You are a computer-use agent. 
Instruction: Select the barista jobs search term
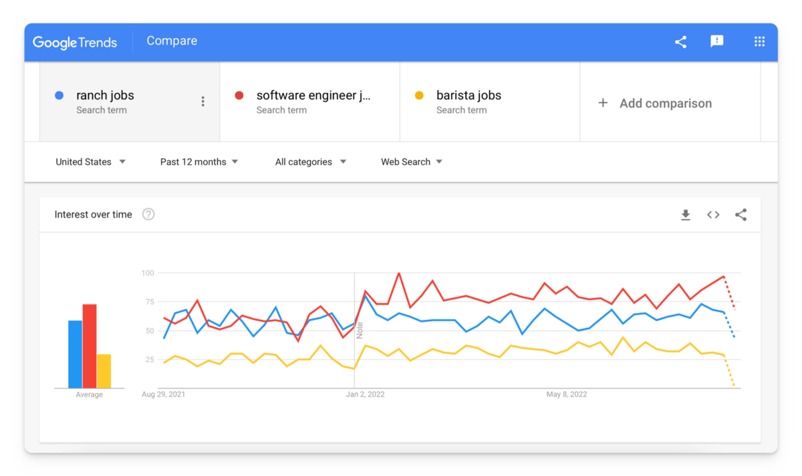tap(490, 101)
